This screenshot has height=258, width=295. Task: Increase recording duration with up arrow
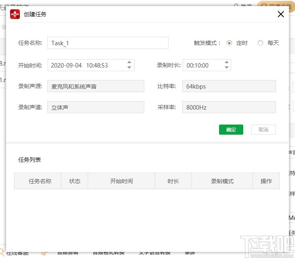pyautogui.click(x=227, y=62)
